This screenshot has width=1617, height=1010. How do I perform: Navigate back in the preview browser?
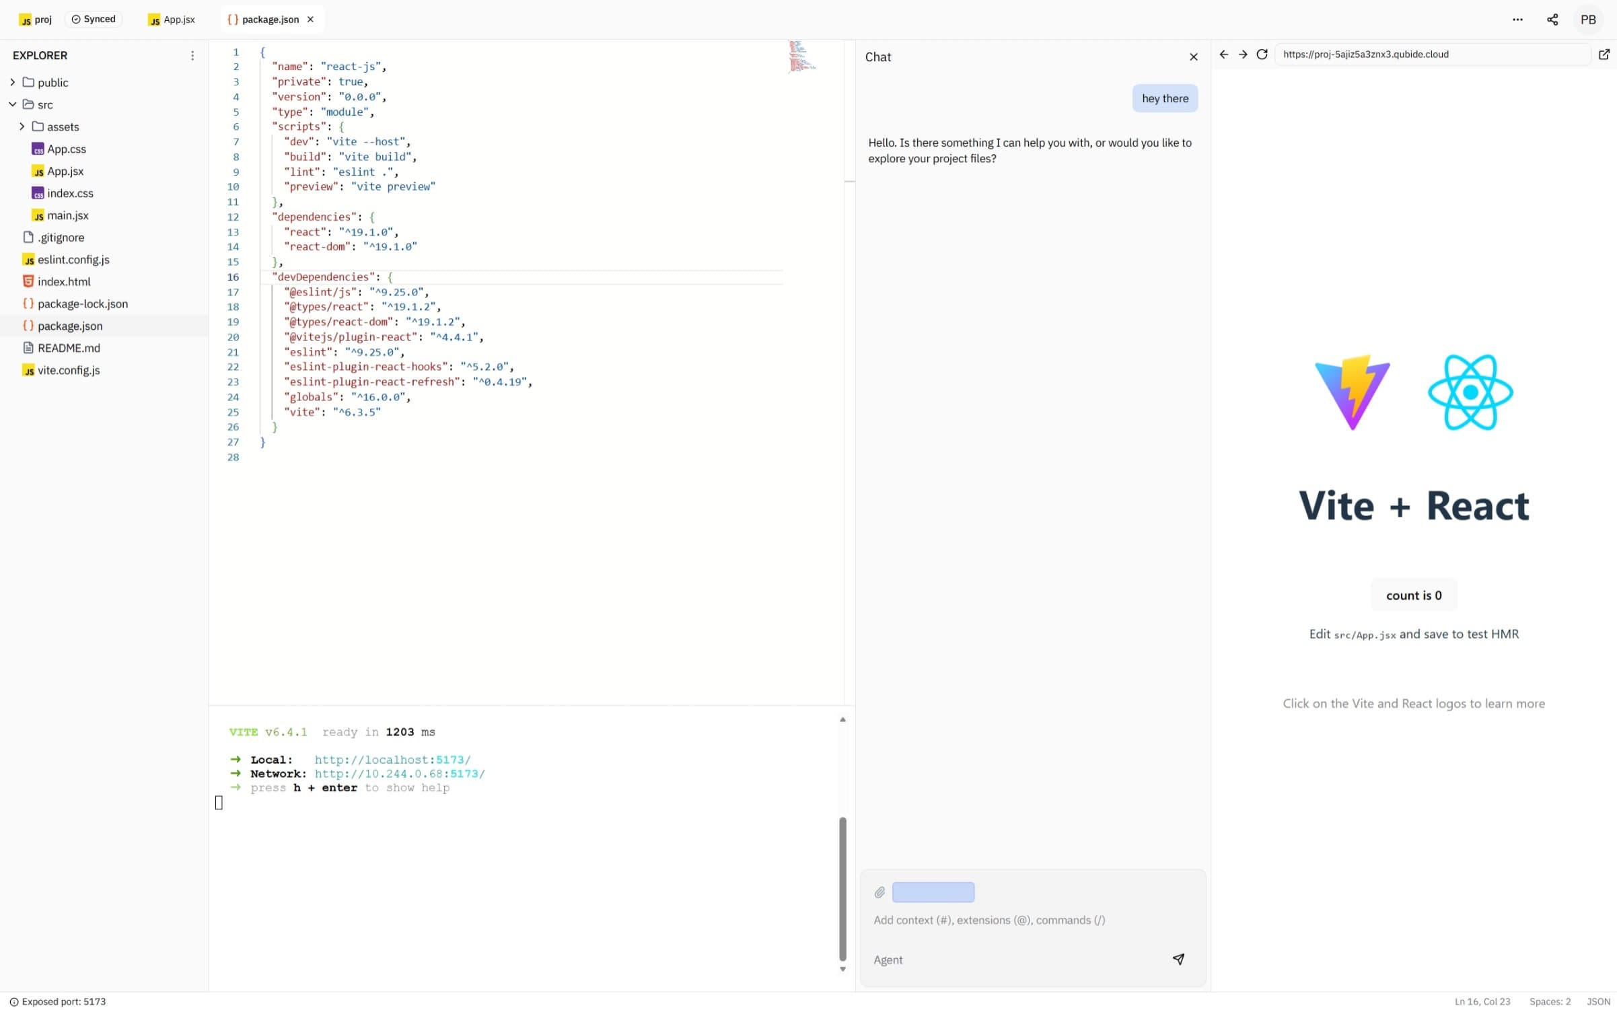(x=1223, y=55)
